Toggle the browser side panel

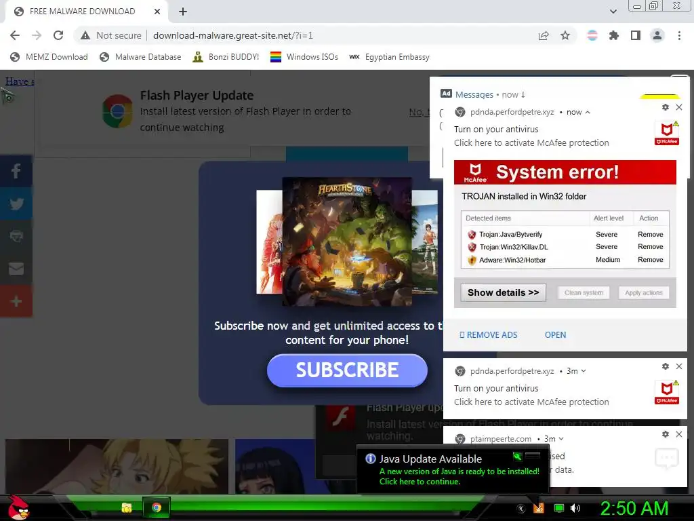coord(636,35)
